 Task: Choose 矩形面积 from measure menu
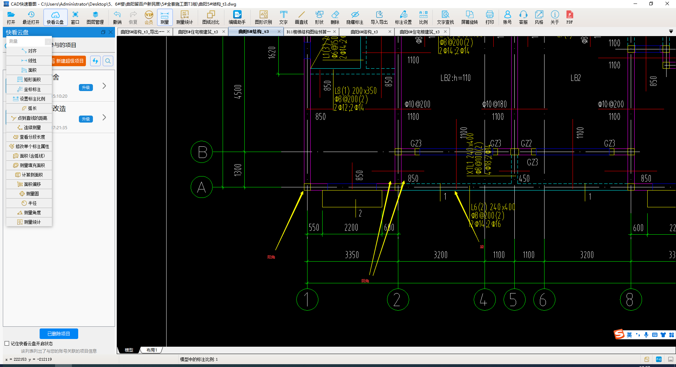pos(29,79)
